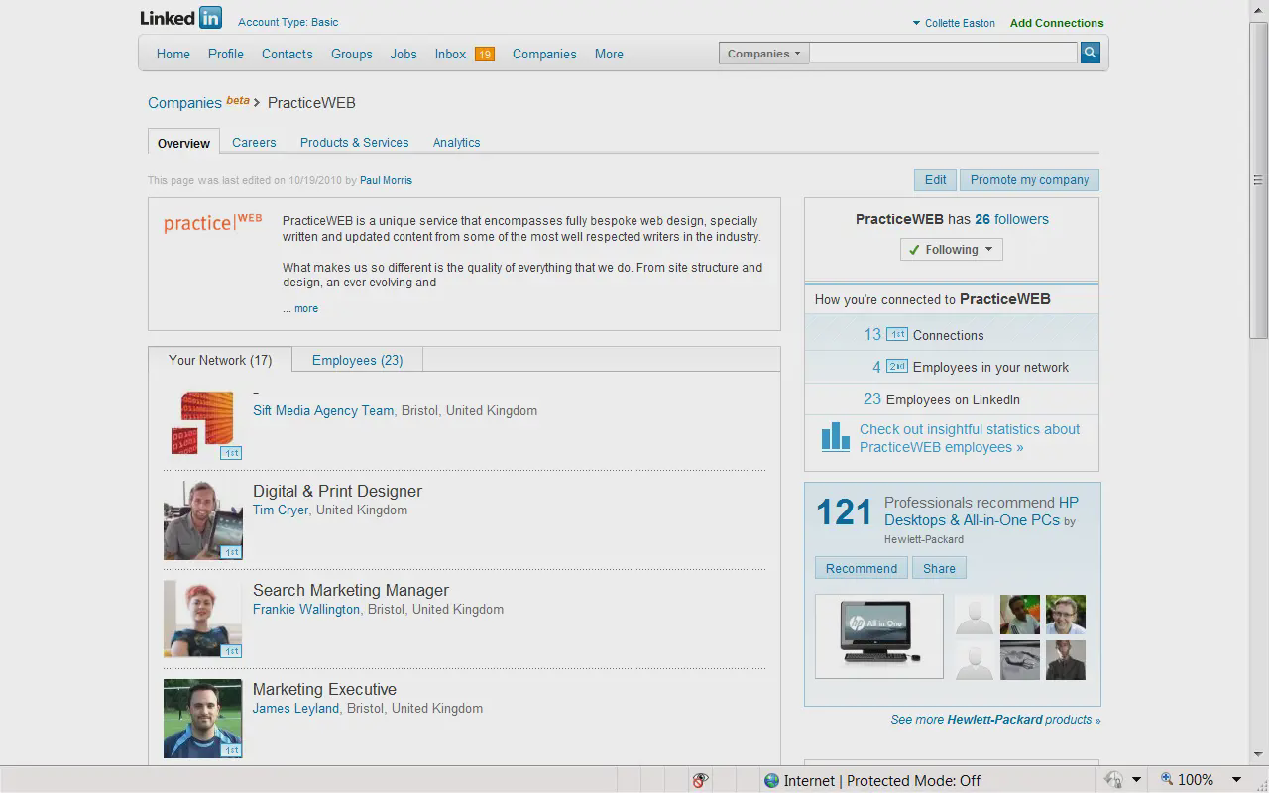Click the PracticeWEB company logo
Screen dimensions: 1269x793
click(213, 223)
